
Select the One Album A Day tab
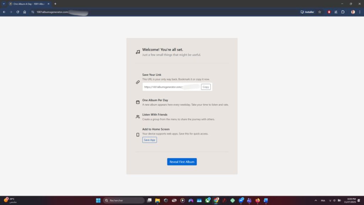tap(28, 4)
